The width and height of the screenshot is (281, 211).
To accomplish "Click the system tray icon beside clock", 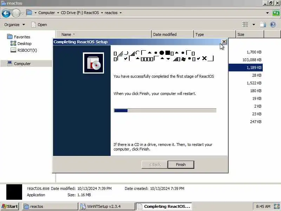I will coord(277,206).
